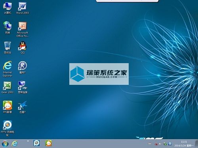The image size is (198, 148).
Task: Click the Show Desktop strip at taskbar end
Action: pos(196,144)
